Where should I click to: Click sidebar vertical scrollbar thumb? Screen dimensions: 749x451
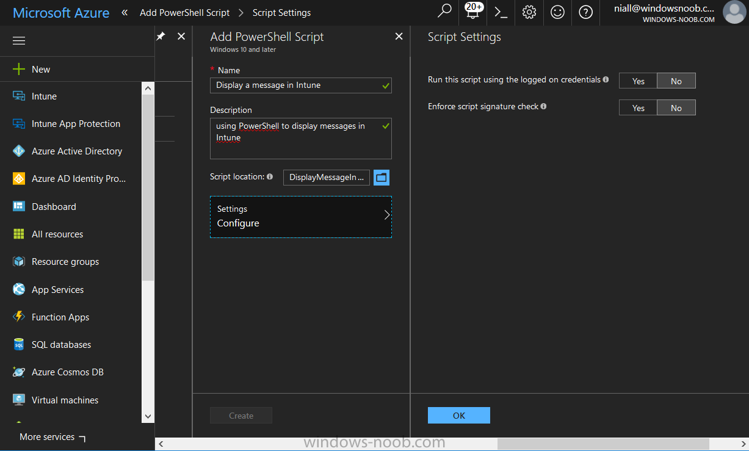[x=148, y=188]
